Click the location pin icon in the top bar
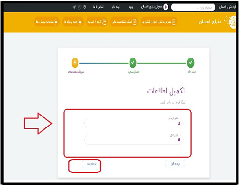239x185 pixels. click(x=85, y=7)
